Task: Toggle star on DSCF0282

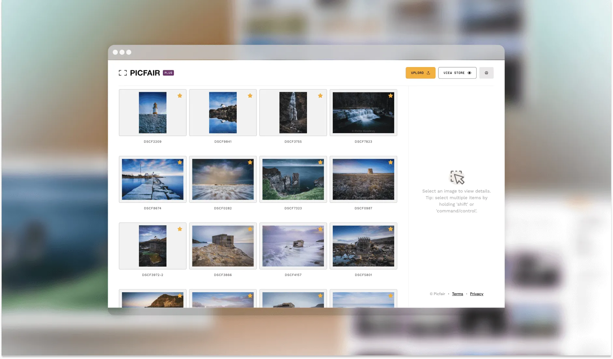Action: (x=250, y=162)
